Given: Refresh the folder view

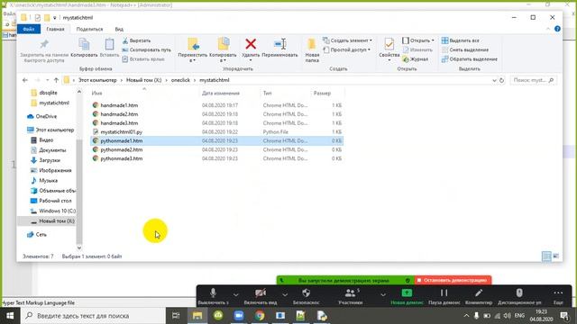Looking at the screenshot, I should [501, 80].
